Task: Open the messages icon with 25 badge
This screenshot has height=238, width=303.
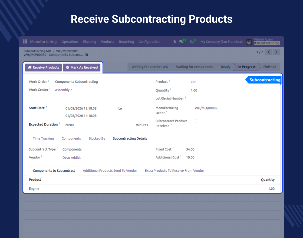Action: (x=183, y=41)
